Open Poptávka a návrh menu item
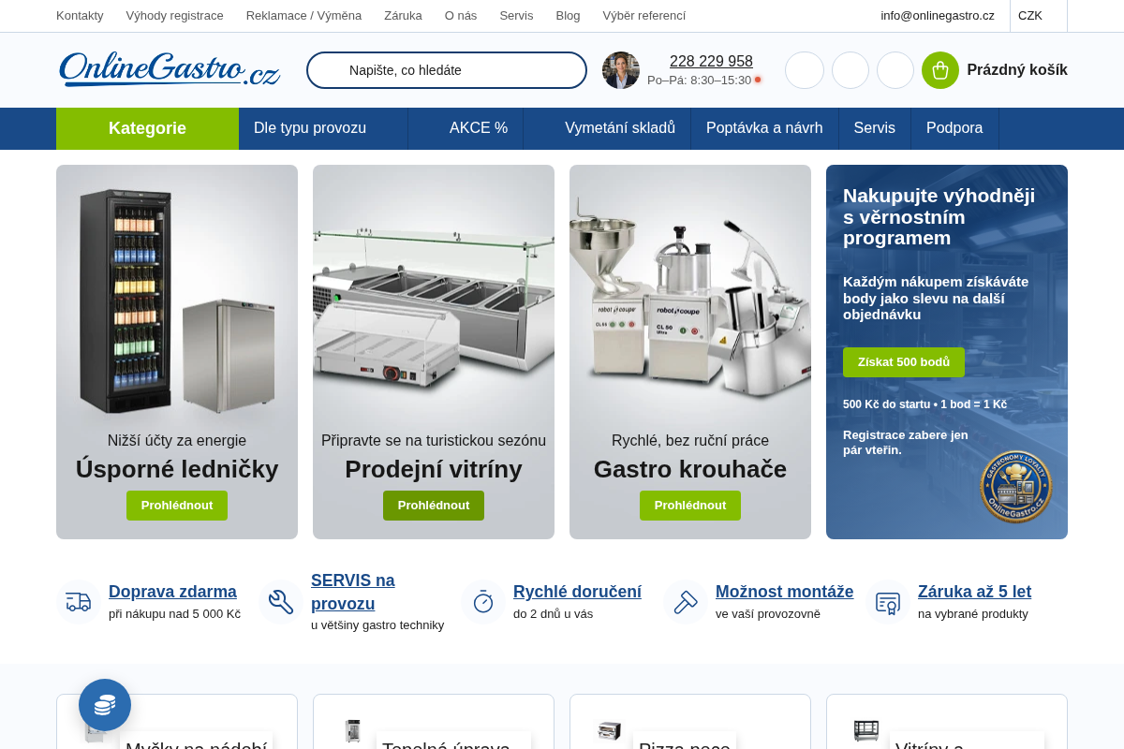Viewport: 1124px width, 749px height. [x=764, y=128]
